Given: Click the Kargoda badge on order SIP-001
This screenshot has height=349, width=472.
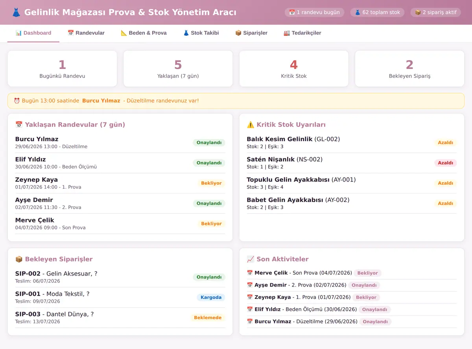Looking at the screenshot, I should pyautogui.click(x=211, y=297).
